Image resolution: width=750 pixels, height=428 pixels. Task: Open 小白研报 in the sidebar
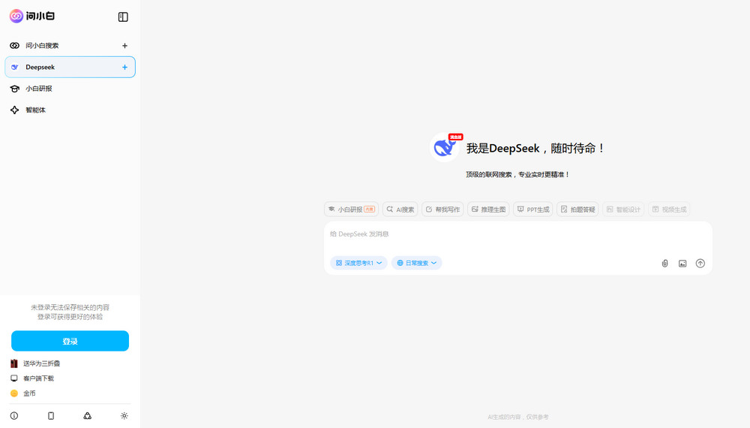click(70, 89)
